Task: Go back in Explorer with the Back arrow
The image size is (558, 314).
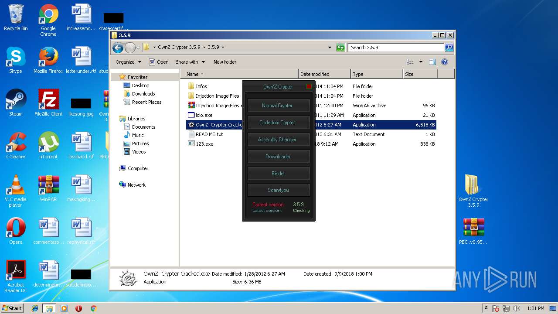Action: click(x=118, y=48)
